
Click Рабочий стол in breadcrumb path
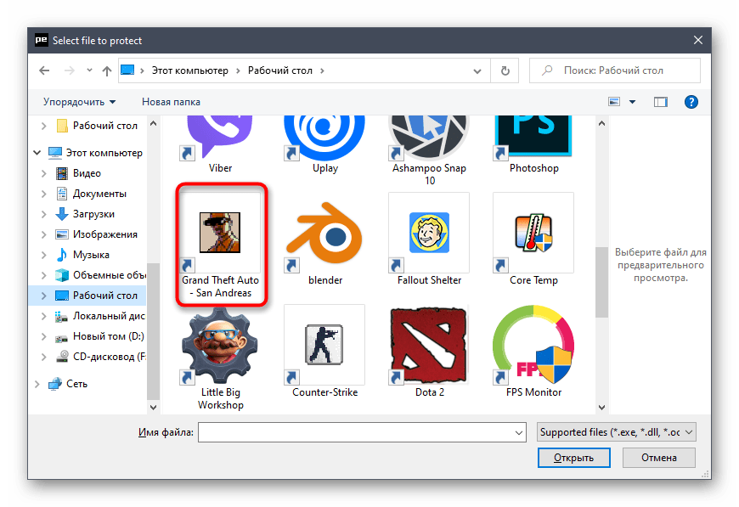tap(280, 70)
